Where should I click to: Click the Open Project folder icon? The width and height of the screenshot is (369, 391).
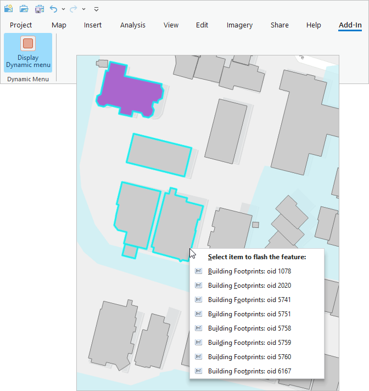pos(24,9)
